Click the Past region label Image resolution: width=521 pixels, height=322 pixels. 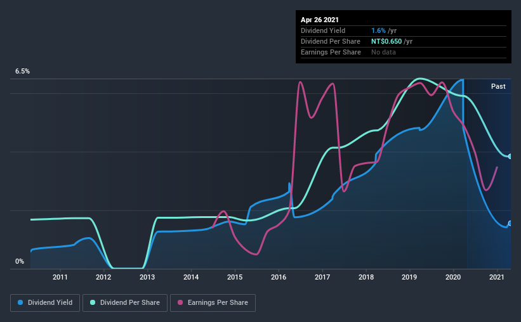[498, 86]
